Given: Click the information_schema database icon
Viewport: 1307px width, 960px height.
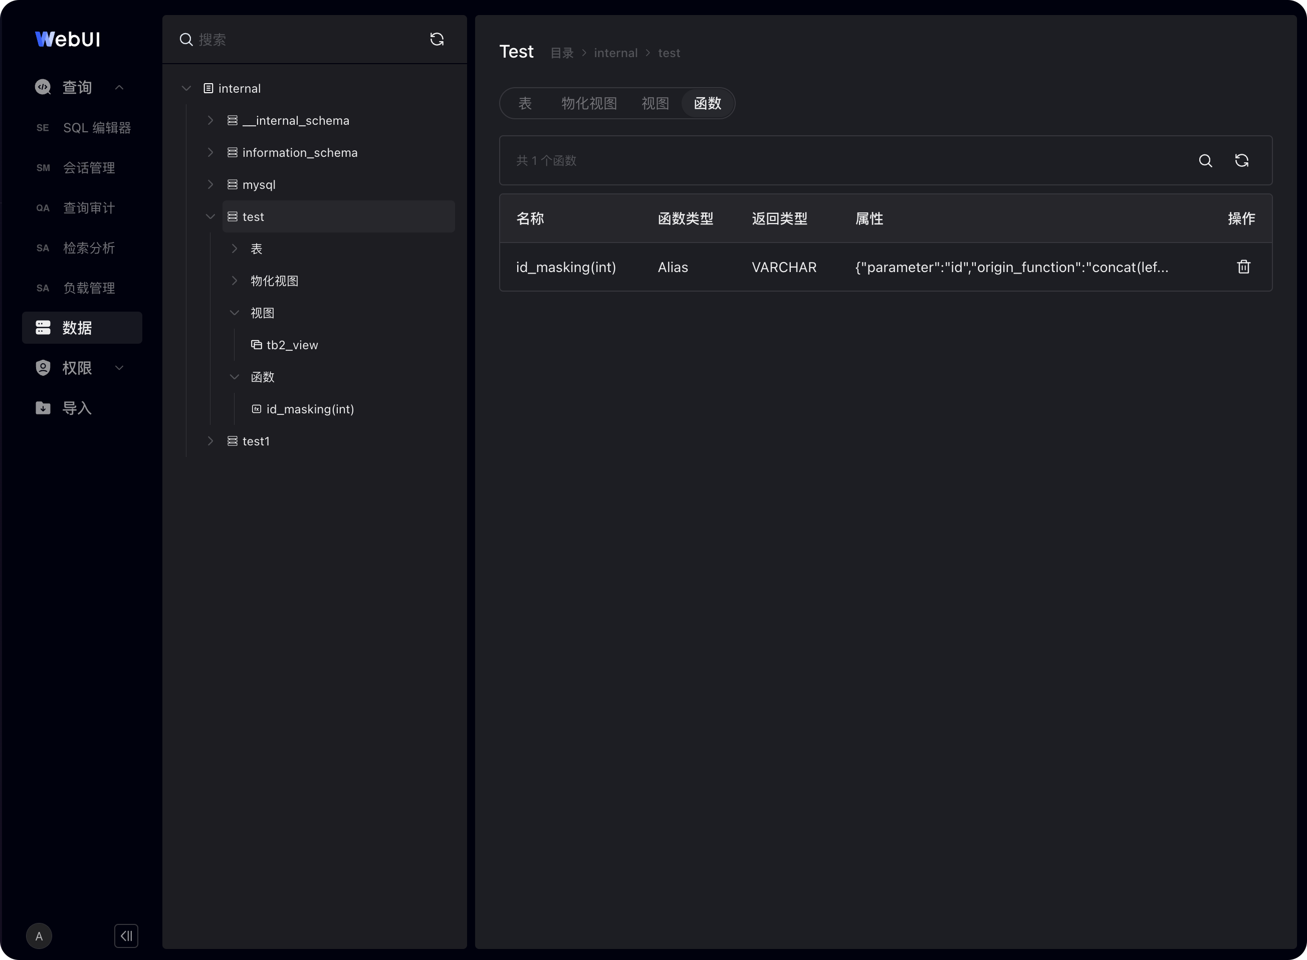Looking at the screenshot, I should tap(233, 152).
